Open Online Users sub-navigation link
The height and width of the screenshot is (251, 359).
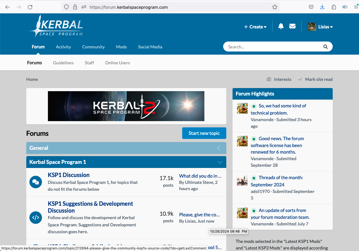tap(118, 63)
